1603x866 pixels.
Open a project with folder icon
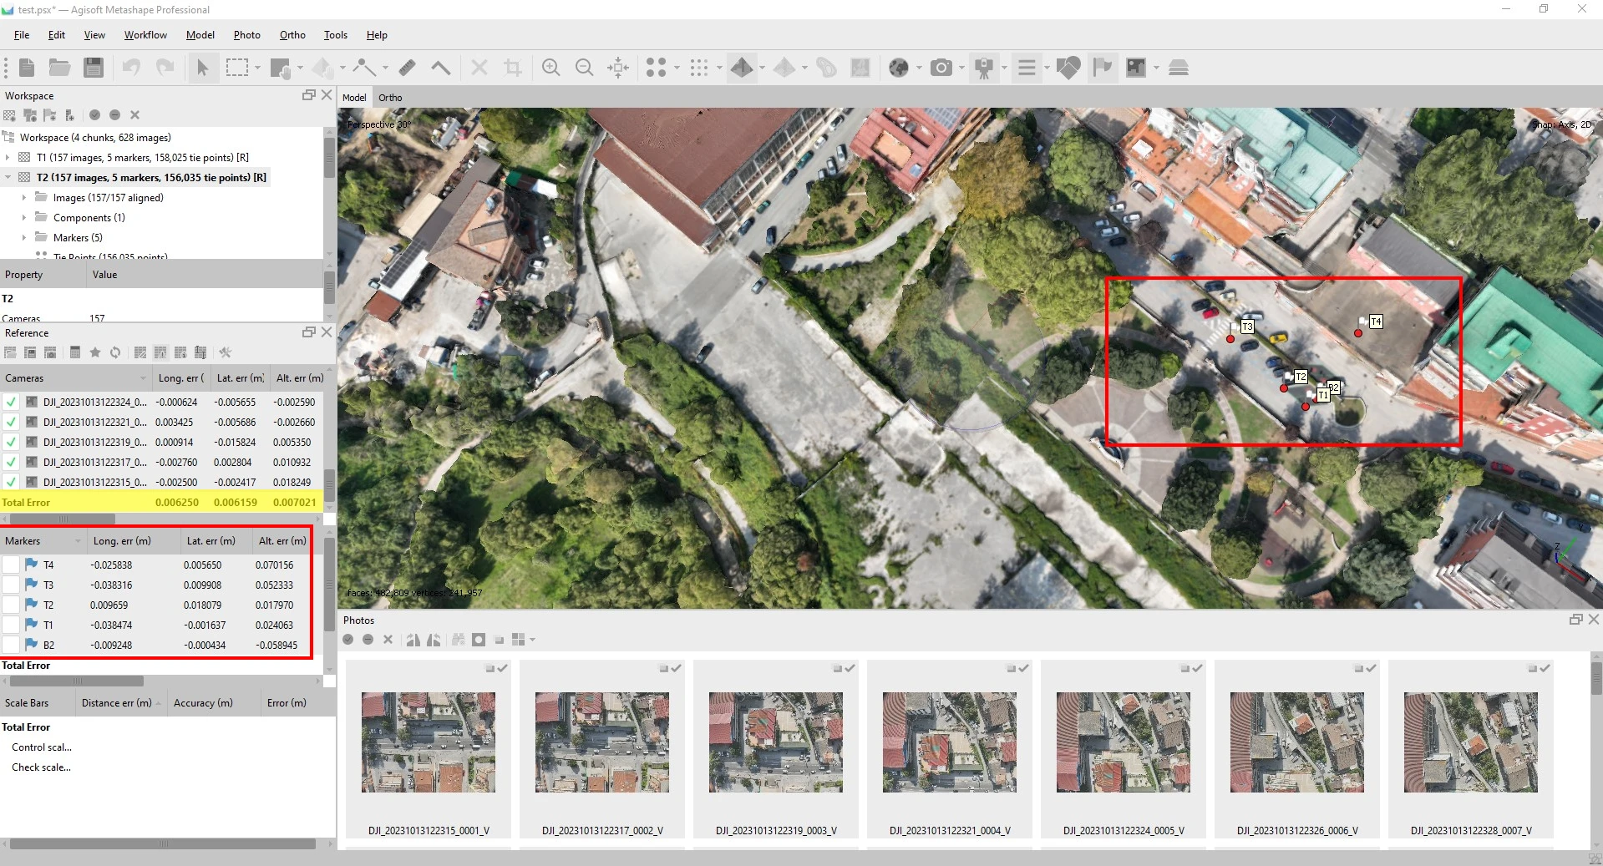tap(59, 68)
